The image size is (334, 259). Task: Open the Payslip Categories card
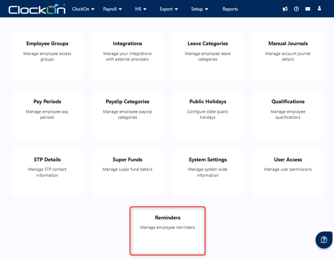[x=128, y=115]
